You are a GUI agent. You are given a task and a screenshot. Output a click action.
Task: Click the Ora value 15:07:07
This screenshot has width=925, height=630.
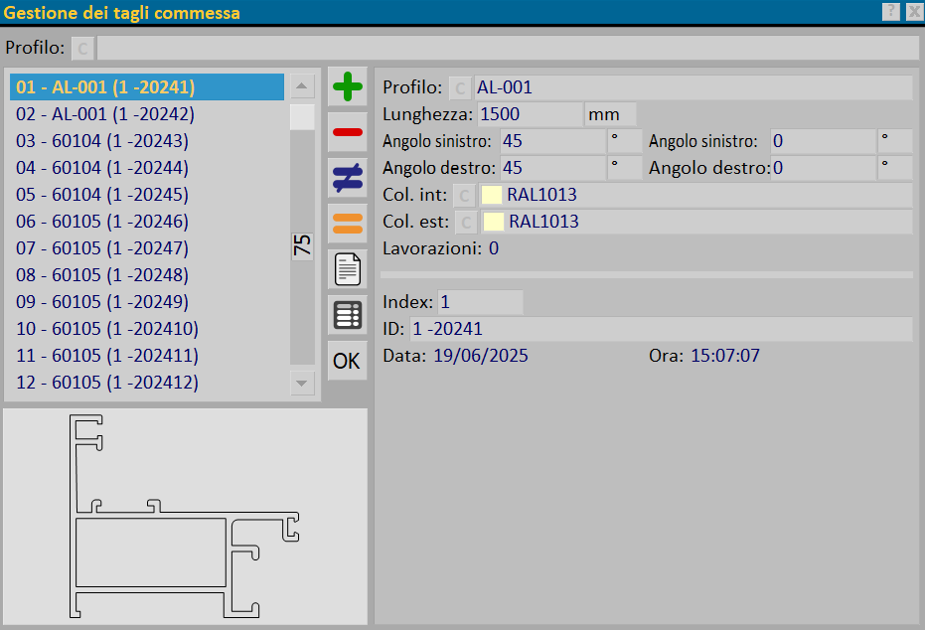[x=725, y=356]
